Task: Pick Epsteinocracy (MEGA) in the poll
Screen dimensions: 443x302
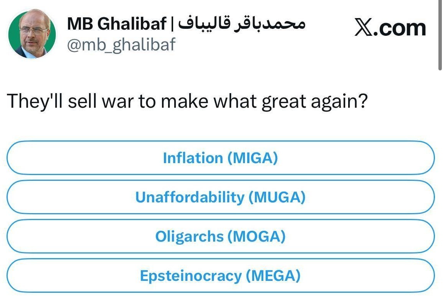Action: [x=221, y=275]
